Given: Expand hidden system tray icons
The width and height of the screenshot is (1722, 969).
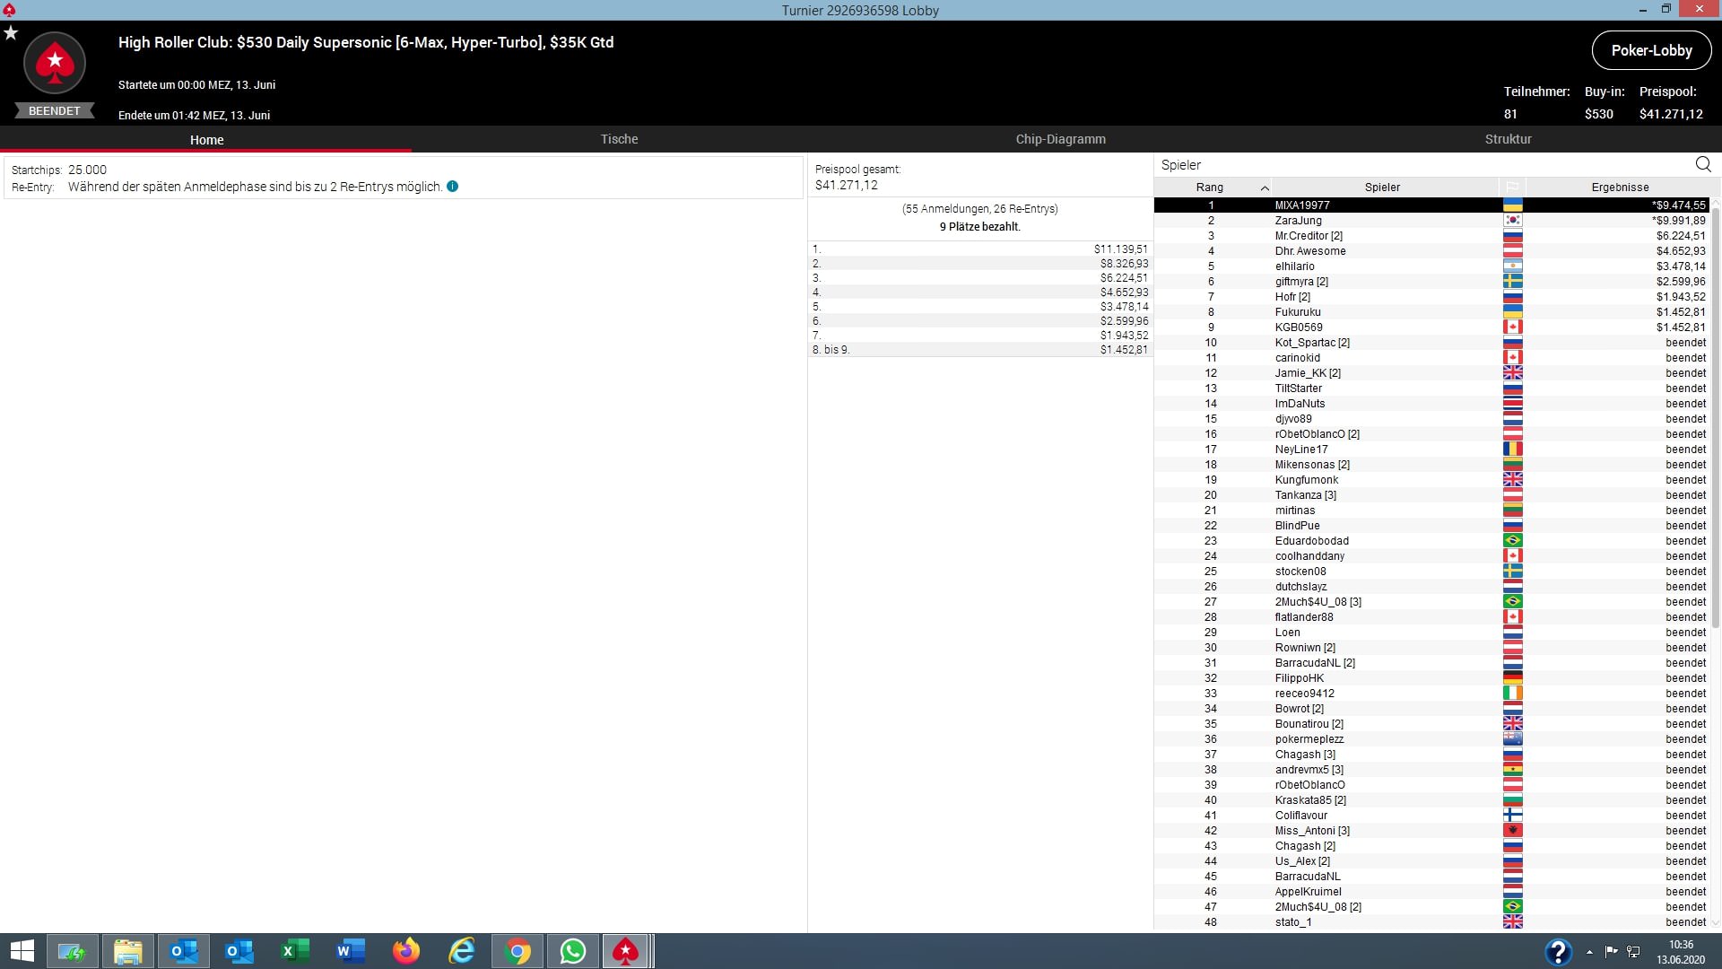Looking at the screenshot, I should coord(1589,952).
